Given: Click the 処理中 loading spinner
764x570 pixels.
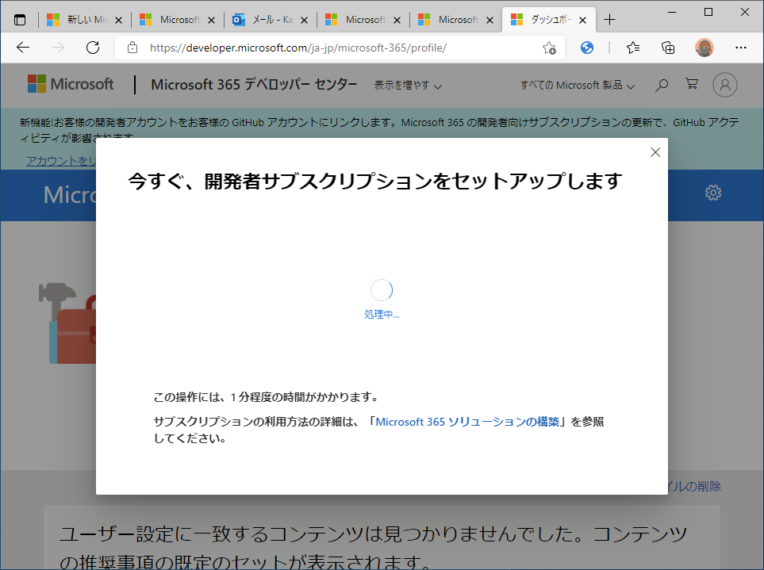Looking at the screenshot, I should pos(382,290).
